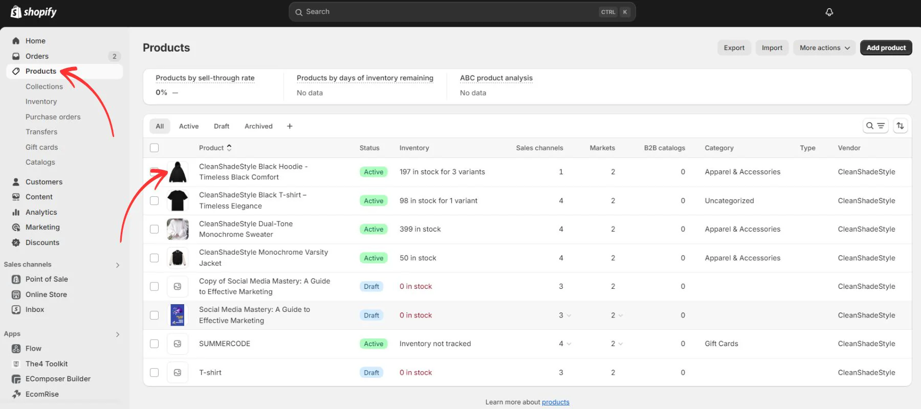The height and width of the screenshot is (409, 921).
Task: Open ABC product analysis report
Action: (496, 78)
